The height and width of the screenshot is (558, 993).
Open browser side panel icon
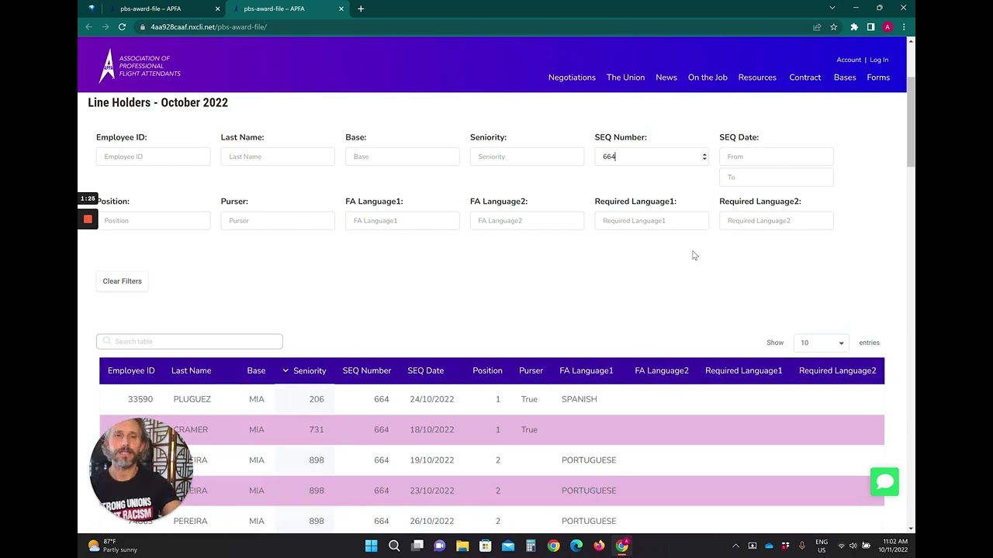870,27
